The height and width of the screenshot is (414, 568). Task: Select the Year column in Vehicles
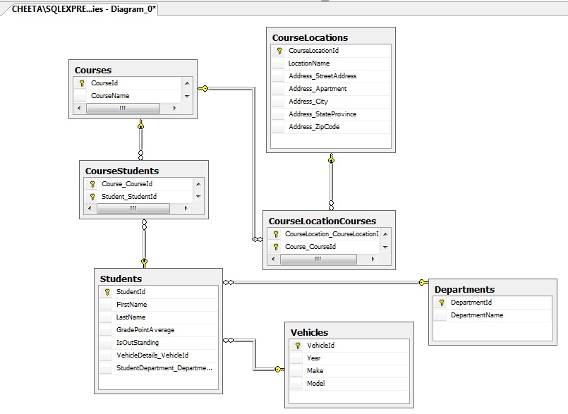pyautogui.click(x=349, y=358)
